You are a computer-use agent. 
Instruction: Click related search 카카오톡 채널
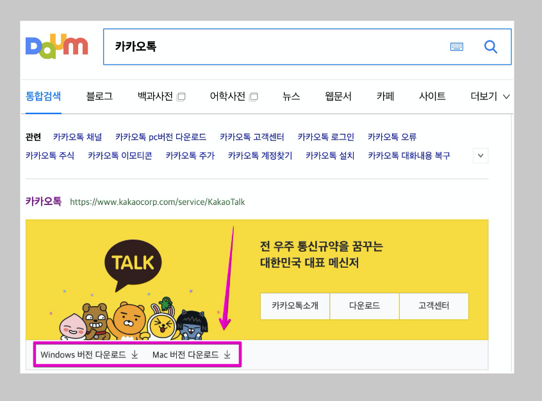coord(78,137)
